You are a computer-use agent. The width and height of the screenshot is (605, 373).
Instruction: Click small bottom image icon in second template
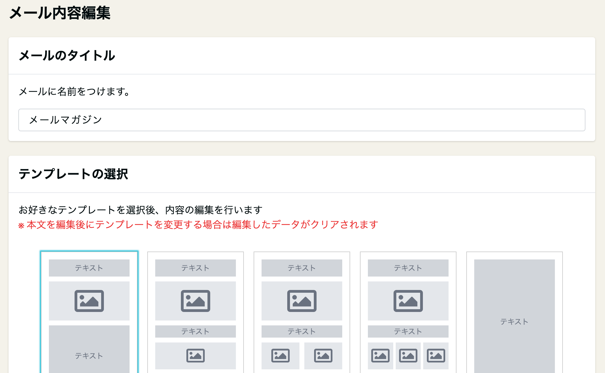(196, 356)
